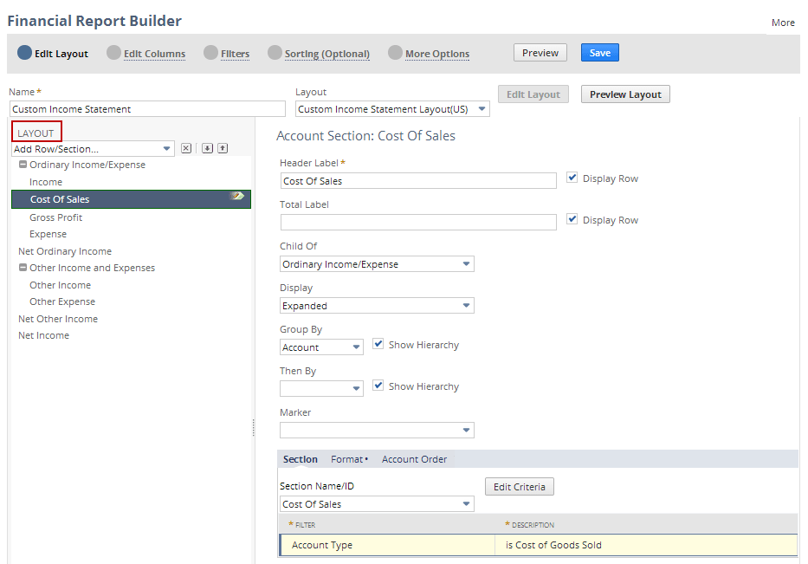Uncheck Display Row for Header Label
The height and width of the screenshot is (564, 808).
[572, 178]
